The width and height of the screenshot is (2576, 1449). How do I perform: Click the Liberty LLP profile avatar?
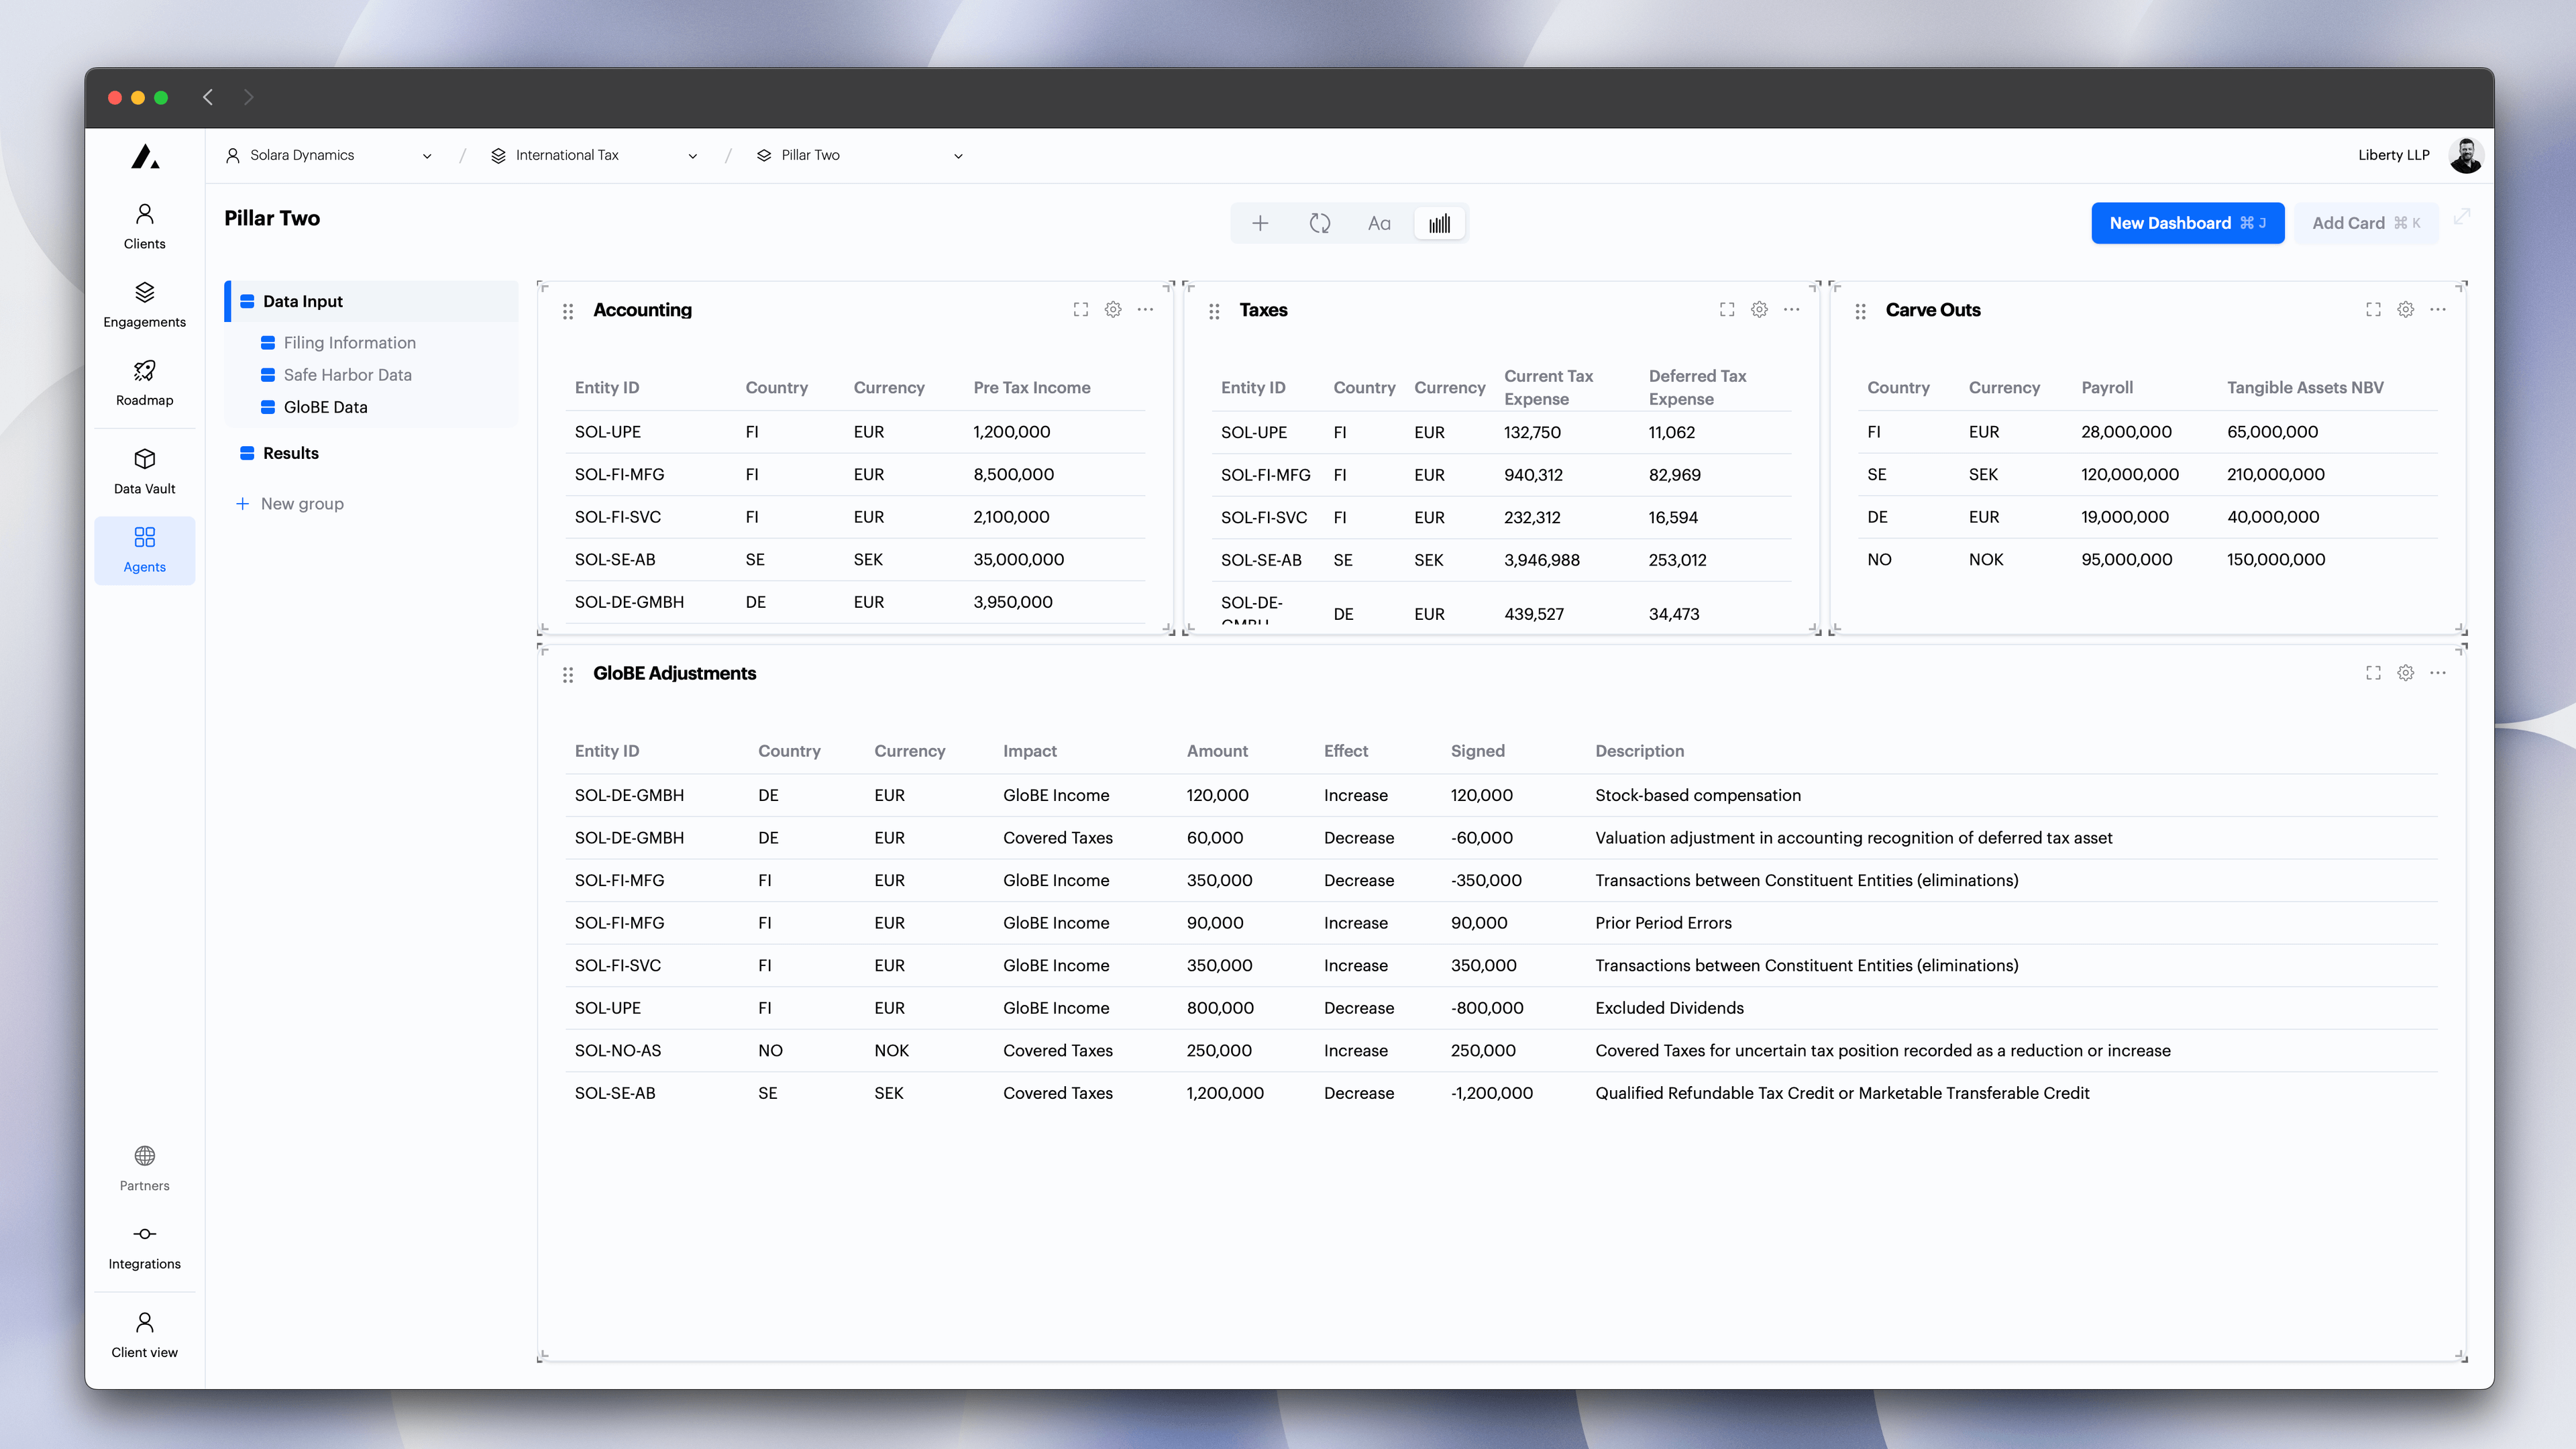pos(2465,155)
